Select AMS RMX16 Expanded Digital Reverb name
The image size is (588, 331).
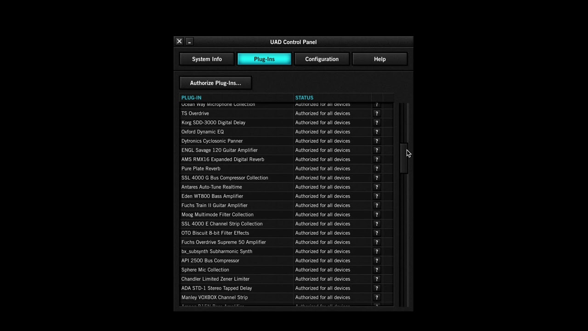(222, 160)
